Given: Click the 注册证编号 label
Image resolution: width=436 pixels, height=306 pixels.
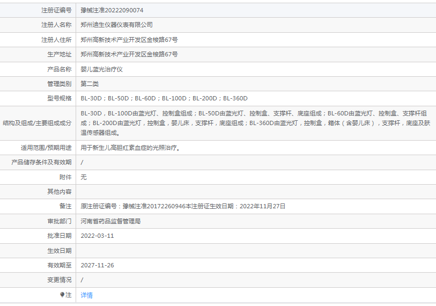Looking at the screenshot, I should click(x=56, y=10).
